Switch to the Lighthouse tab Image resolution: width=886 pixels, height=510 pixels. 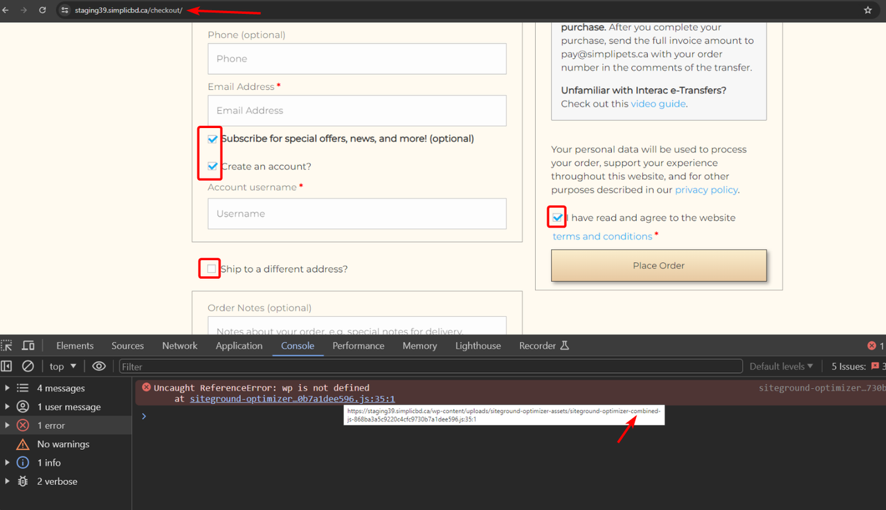click(x=478, y=345)
